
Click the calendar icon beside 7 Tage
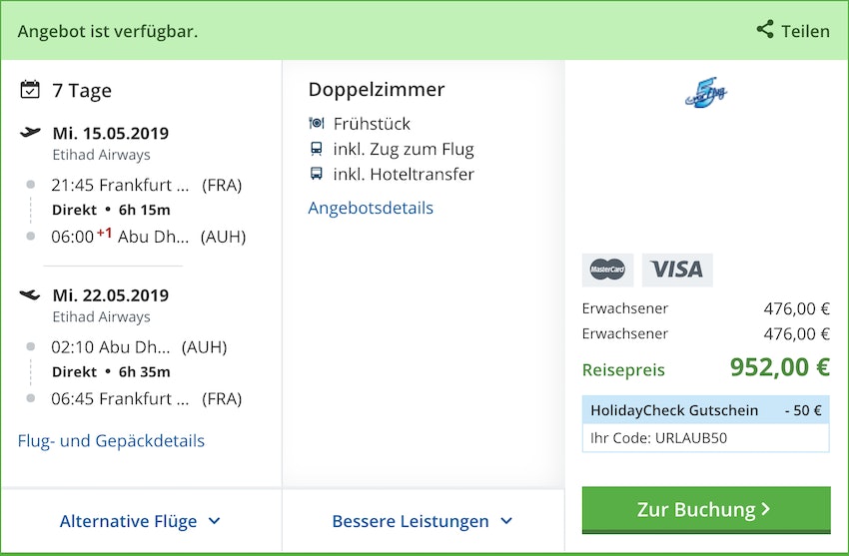(x=30, y=90)
